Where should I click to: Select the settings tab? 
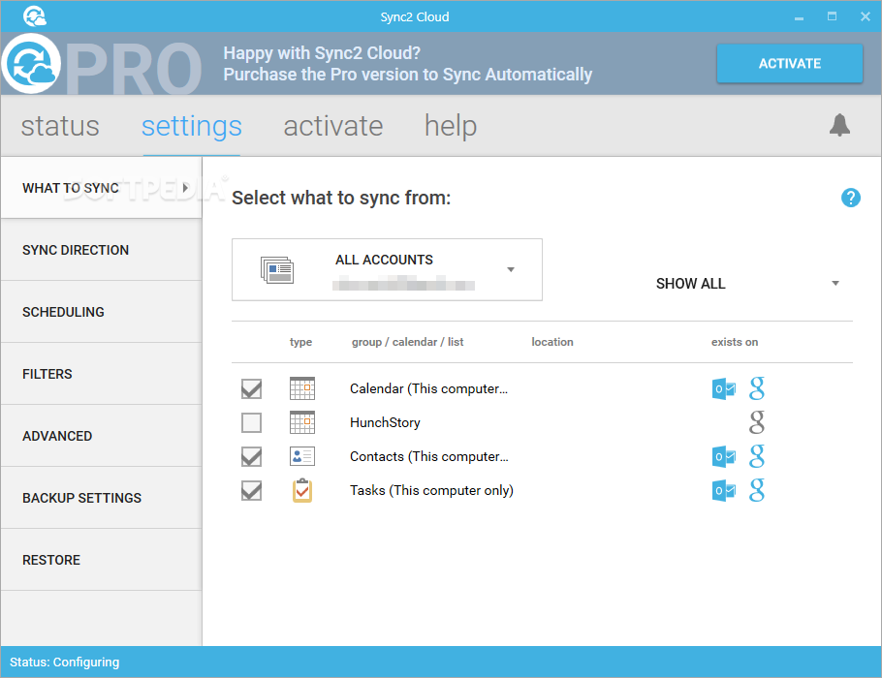[x=192, y=126]
